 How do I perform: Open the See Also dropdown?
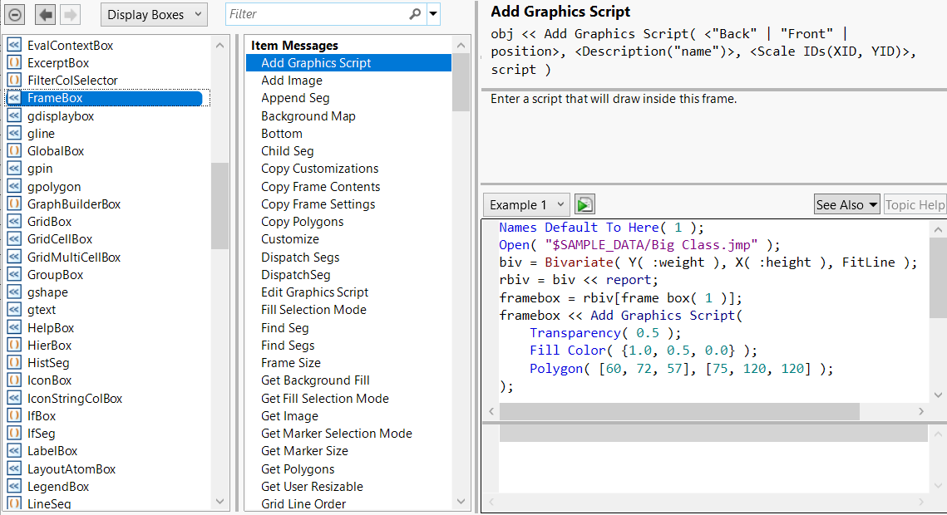(x=846, y=204)
